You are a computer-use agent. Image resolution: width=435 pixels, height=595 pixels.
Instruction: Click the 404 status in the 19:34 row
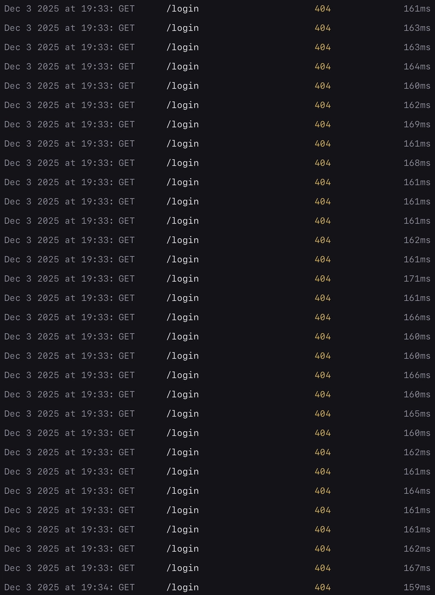click(322, 587)
